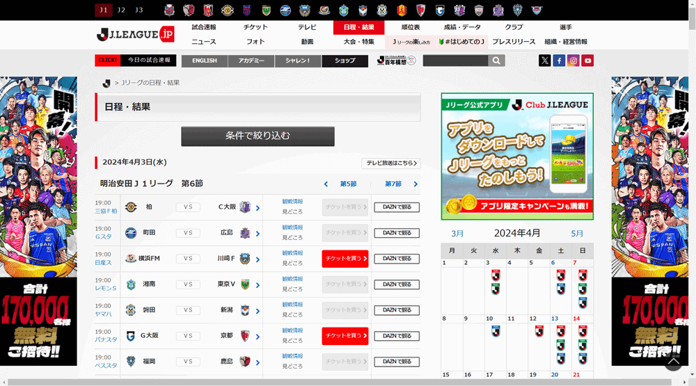This screenshot has height=386, width=696.
Task: Open the YouTube social icon
Action: (588, 61)
